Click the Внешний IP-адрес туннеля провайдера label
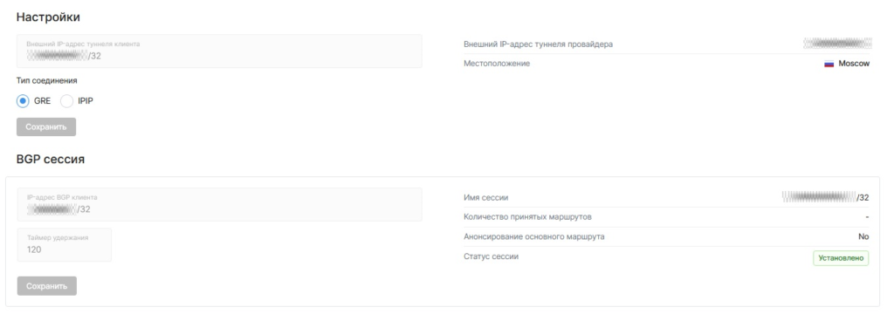 538,44
